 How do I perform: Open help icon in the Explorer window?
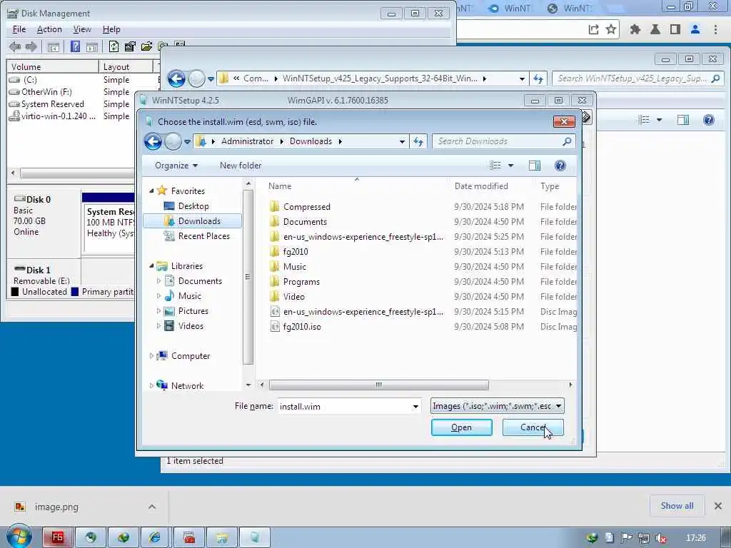[709, 120]
